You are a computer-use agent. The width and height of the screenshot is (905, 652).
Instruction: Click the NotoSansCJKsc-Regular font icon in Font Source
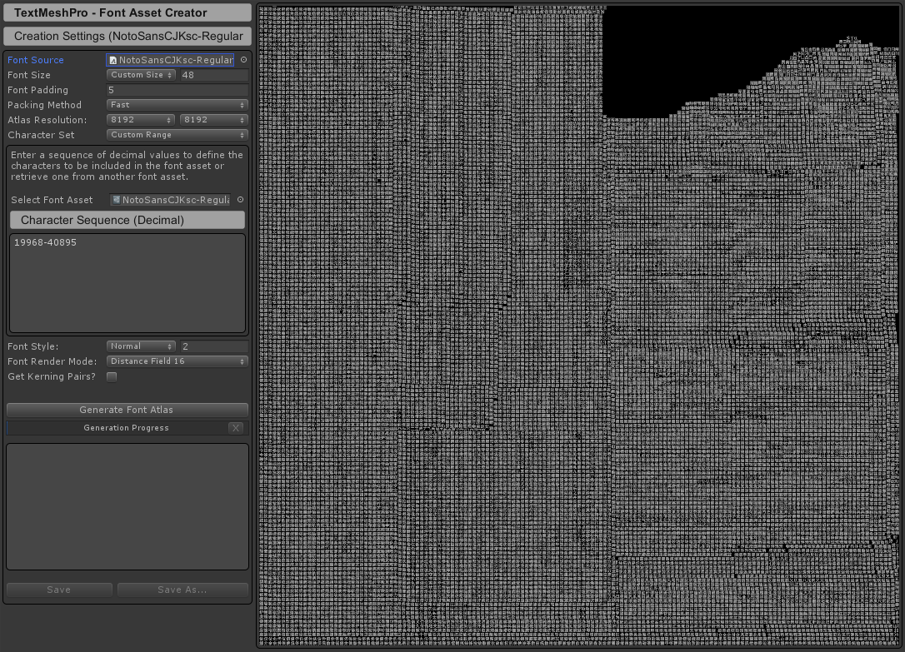pos(114,60)
